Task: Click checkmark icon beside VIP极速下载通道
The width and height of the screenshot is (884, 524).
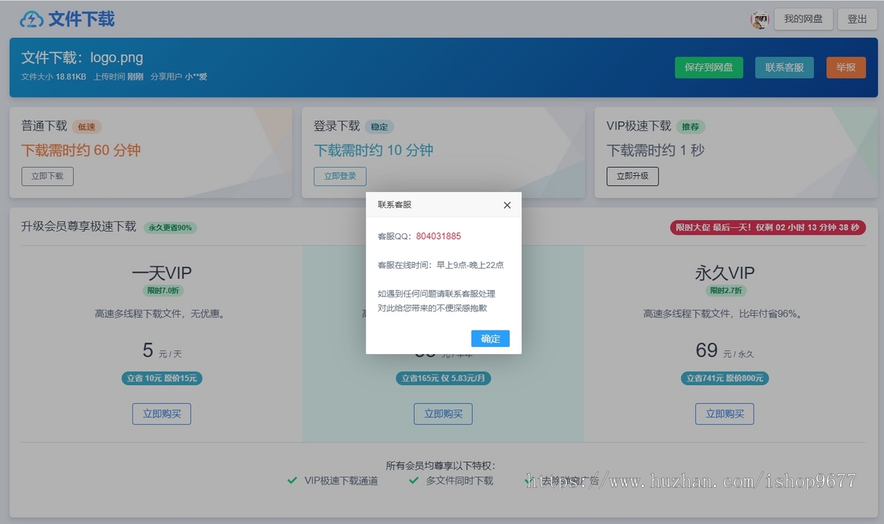Action: click(292, 481)
